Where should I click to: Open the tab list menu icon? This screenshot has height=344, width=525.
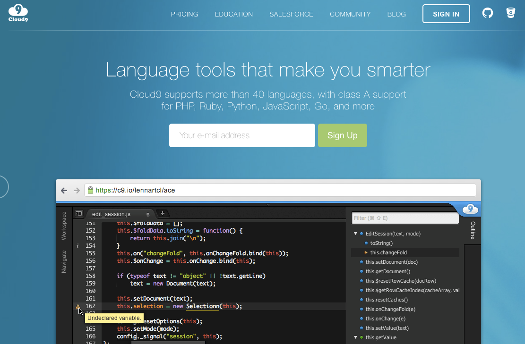[x=79, y=214]
